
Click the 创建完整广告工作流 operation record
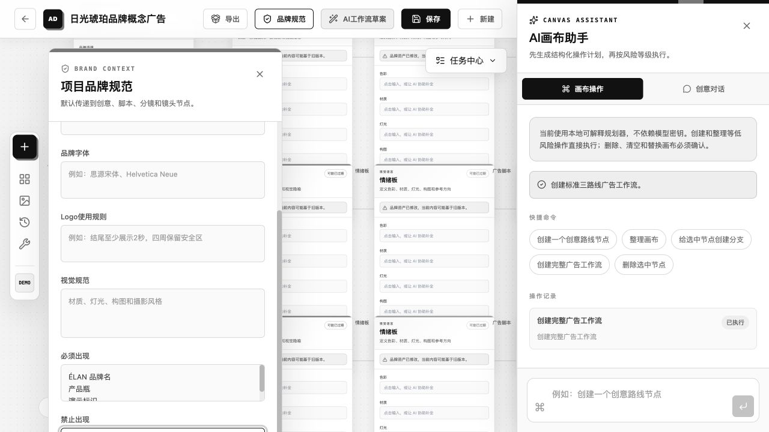coord(643,328)
